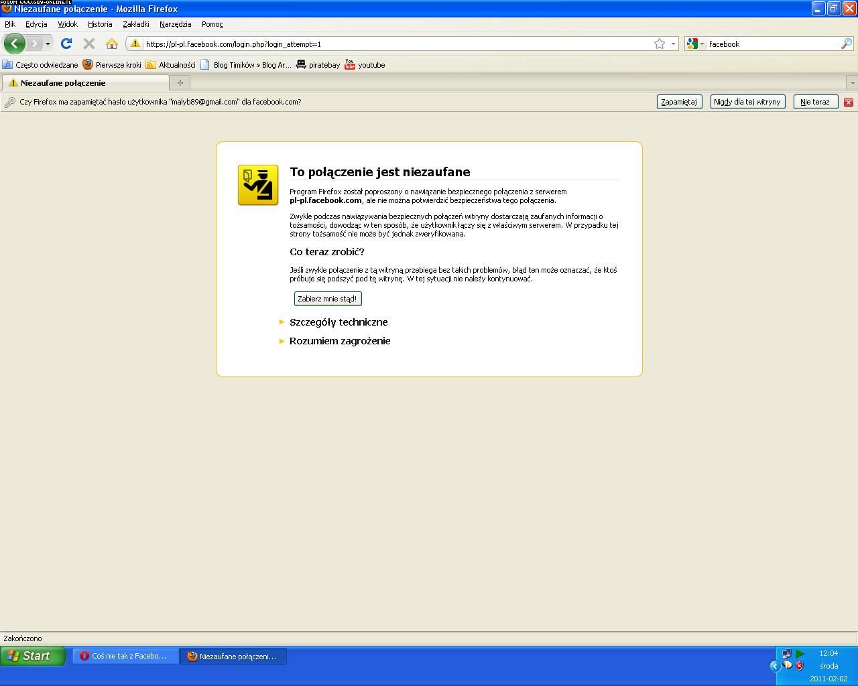858x686 pixels.
Task: Click Zapamiętaj to save the password
Action: 679,102
